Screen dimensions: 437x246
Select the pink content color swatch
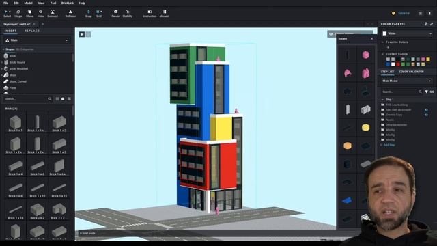click(x=423, y=59)
